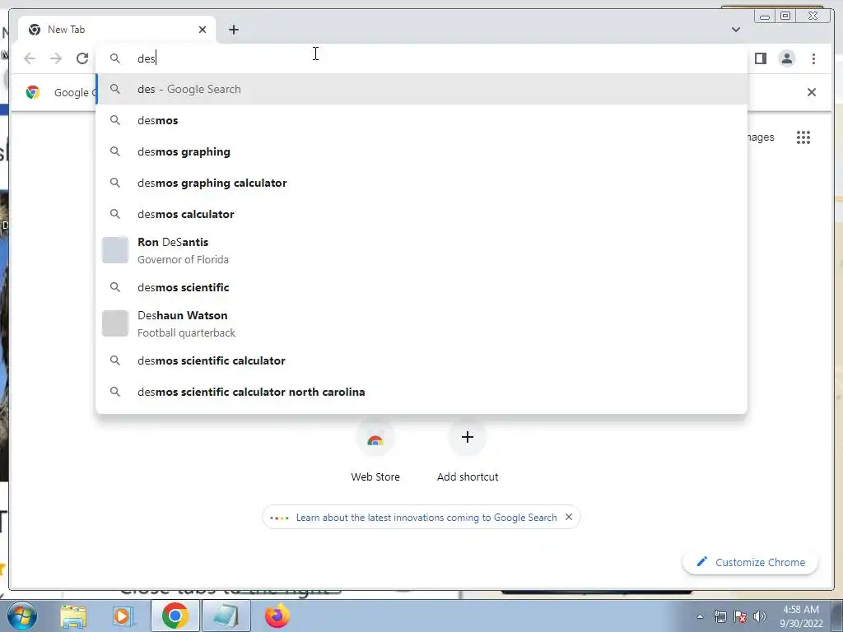Screen dimensions: 843x632
Task: Click the Chrome logo in the info bar
Action: [33, 92]
